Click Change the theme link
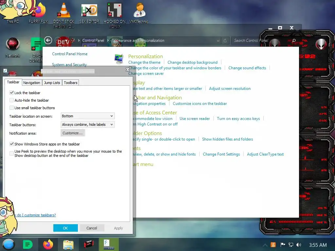Image resolution: width=335 pixels, height=251 pixels. click(x=144, y=62)
